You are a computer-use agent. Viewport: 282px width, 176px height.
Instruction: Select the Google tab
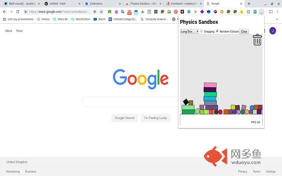point(224,4)
